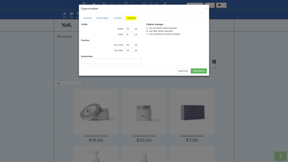The width and height of the screenshot is (288, 162).
Task: Open the Alle category dropdown
Action: point(69,83)
